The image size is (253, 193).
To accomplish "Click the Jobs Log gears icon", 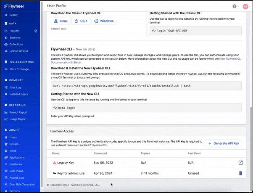I will [x=6, y=87].
